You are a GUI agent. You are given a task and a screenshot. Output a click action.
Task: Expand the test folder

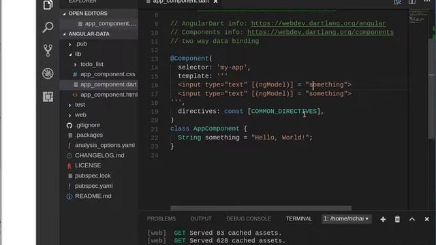[69, 105]
